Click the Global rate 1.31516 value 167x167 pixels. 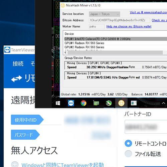click(x=84, y=94)
